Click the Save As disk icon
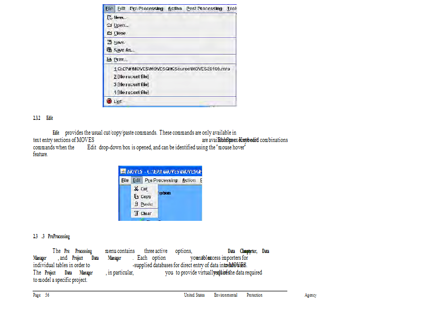The width and height of the screenshot is (421, 325). tap(109, 50)
